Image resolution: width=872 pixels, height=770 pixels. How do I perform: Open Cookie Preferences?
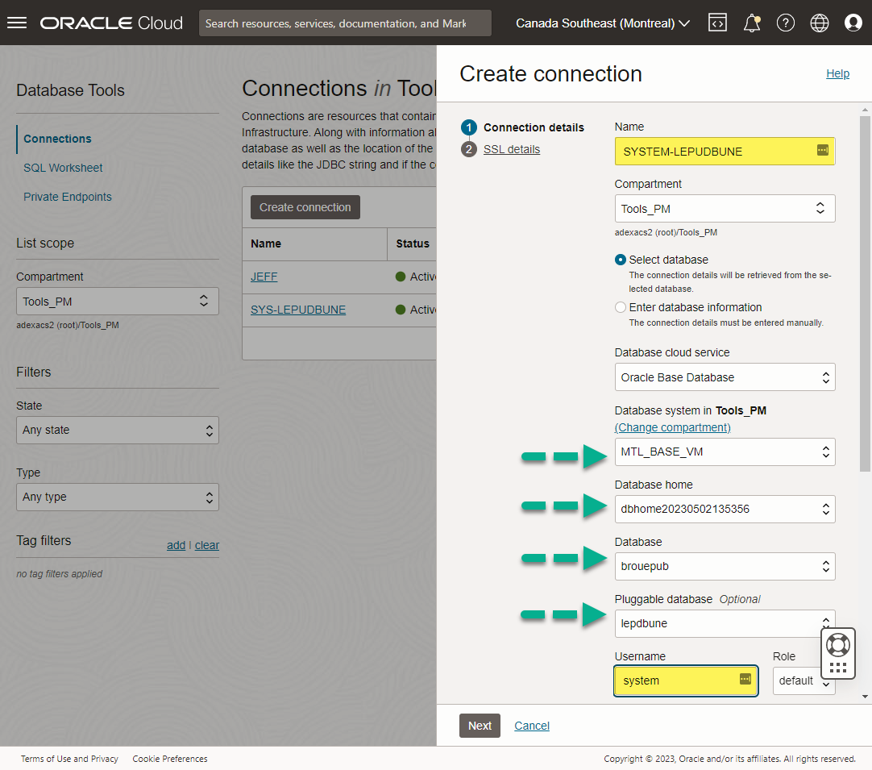[x=169, y=759]
